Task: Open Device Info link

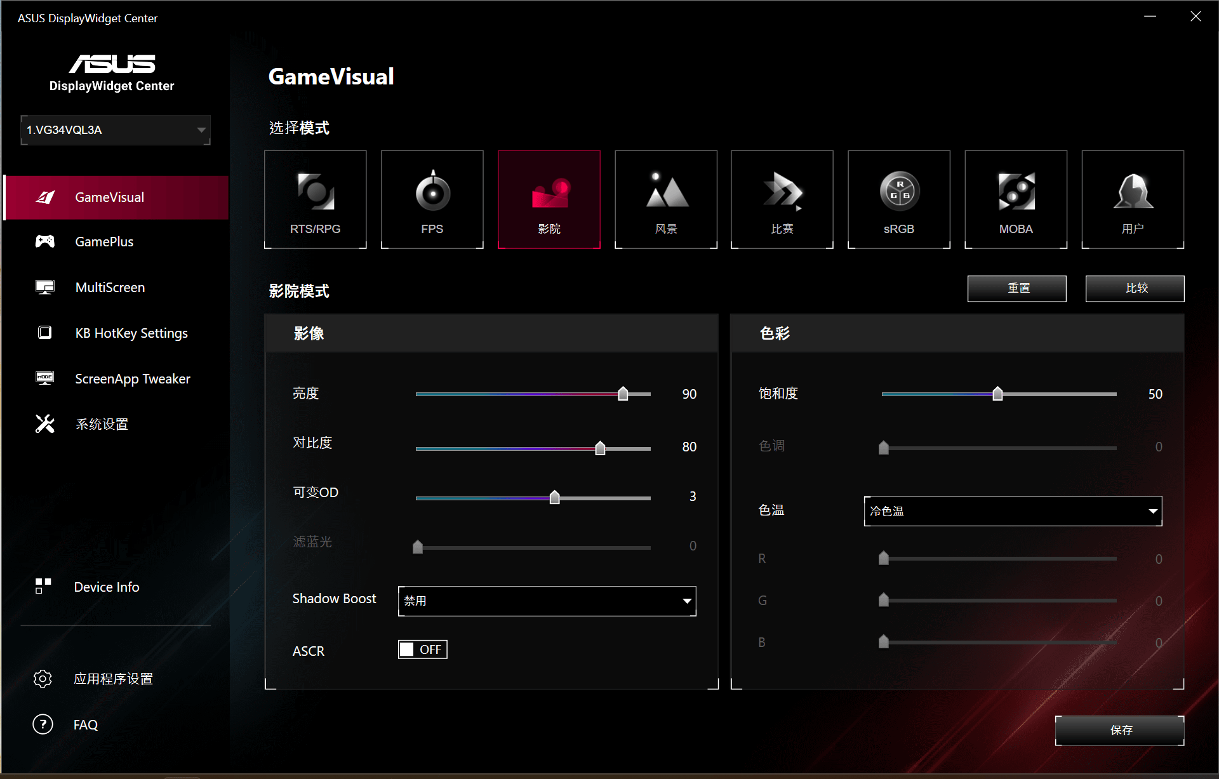Action: (107, 587)
